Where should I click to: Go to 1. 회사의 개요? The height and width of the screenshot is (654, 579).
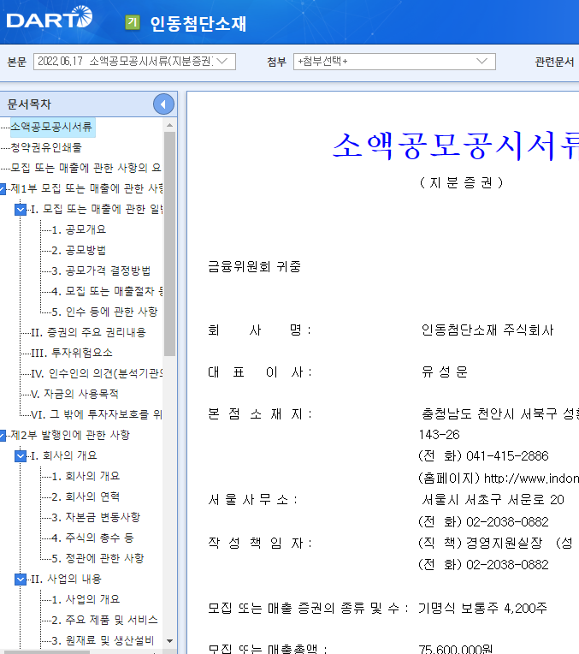[86, 476]
